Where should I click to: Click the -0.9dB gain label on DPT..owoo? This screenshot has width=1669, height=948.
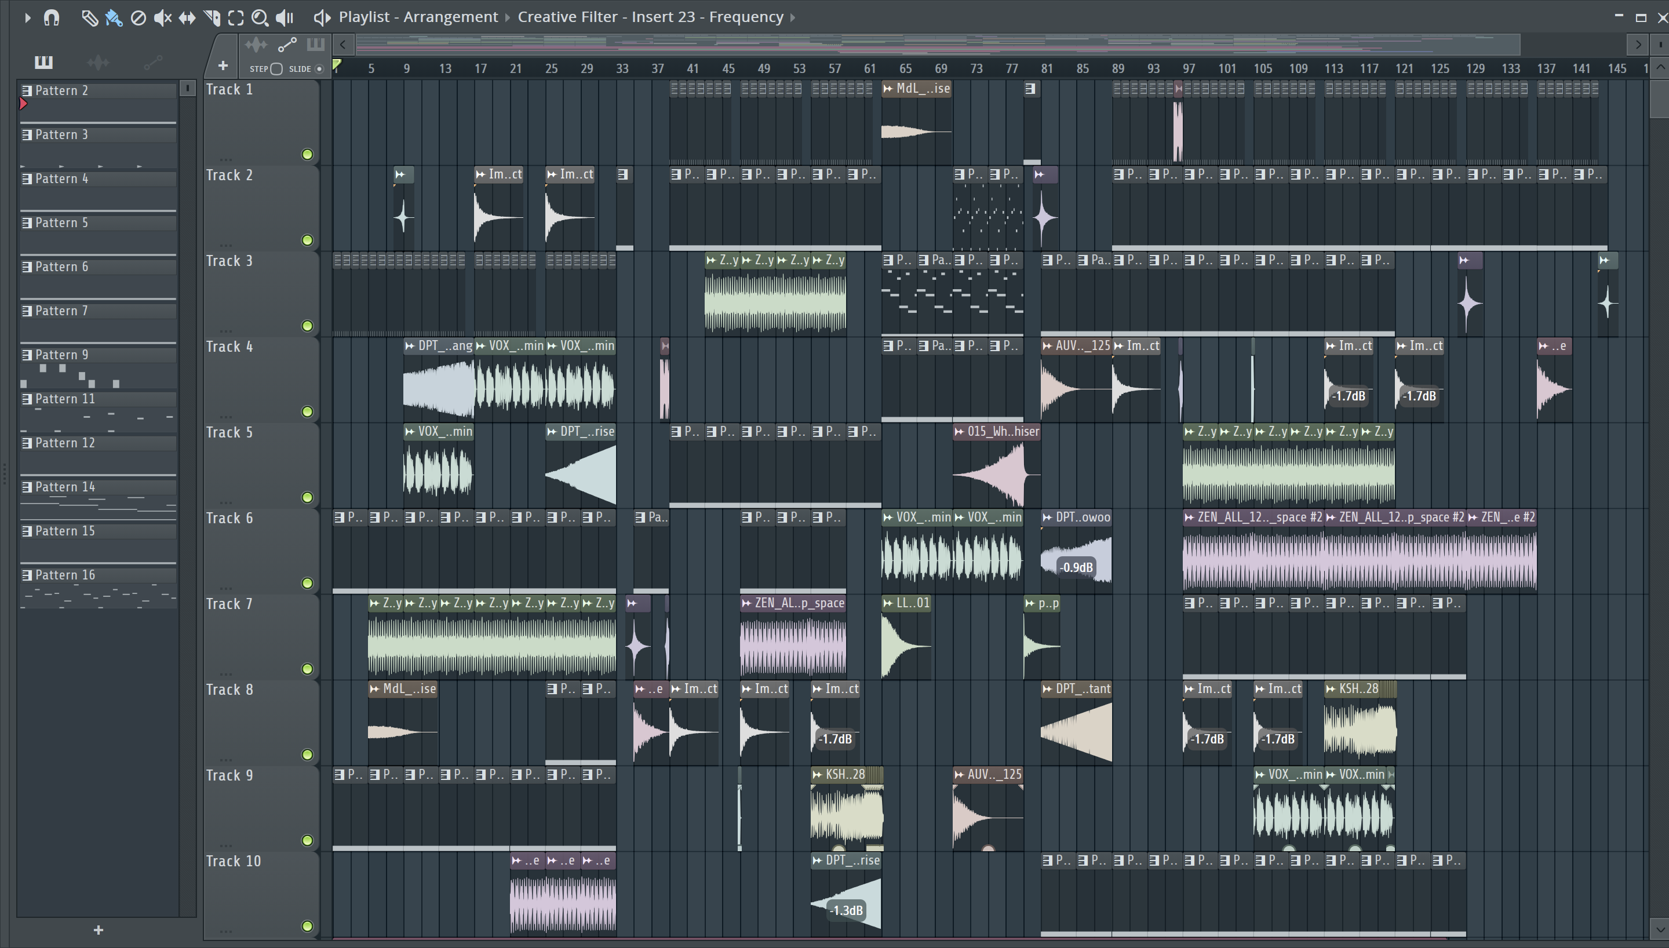point(1076,568)
